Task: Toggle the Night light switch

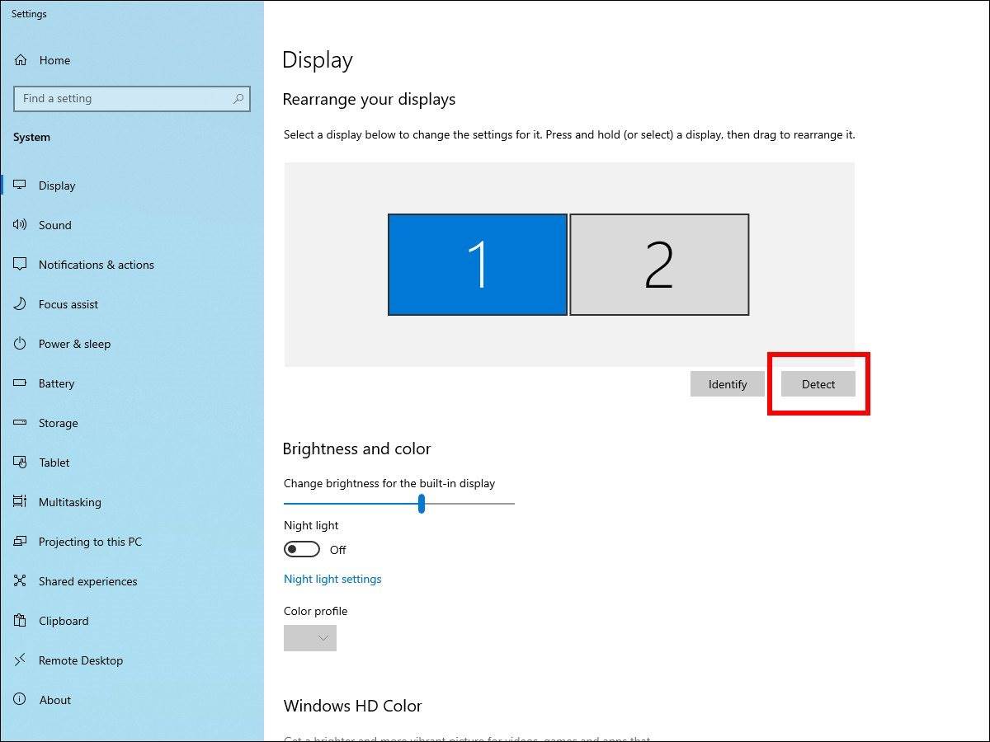Action: pos(302,549)
